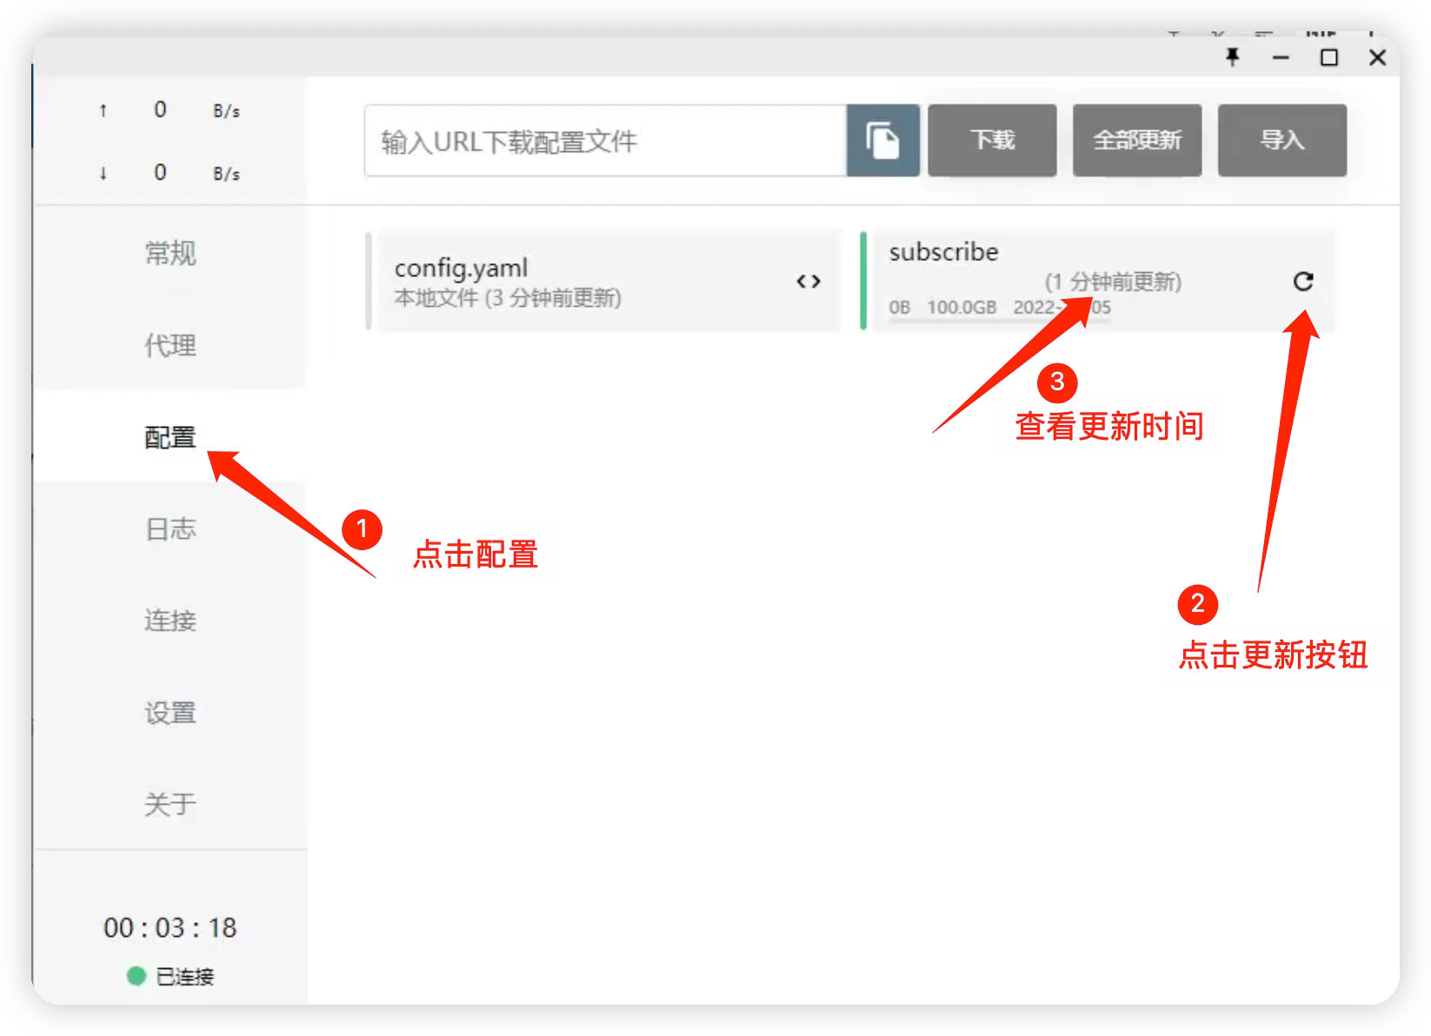Click the download speed arrow indicator
1431x1036 pixels.
point(103,173)
